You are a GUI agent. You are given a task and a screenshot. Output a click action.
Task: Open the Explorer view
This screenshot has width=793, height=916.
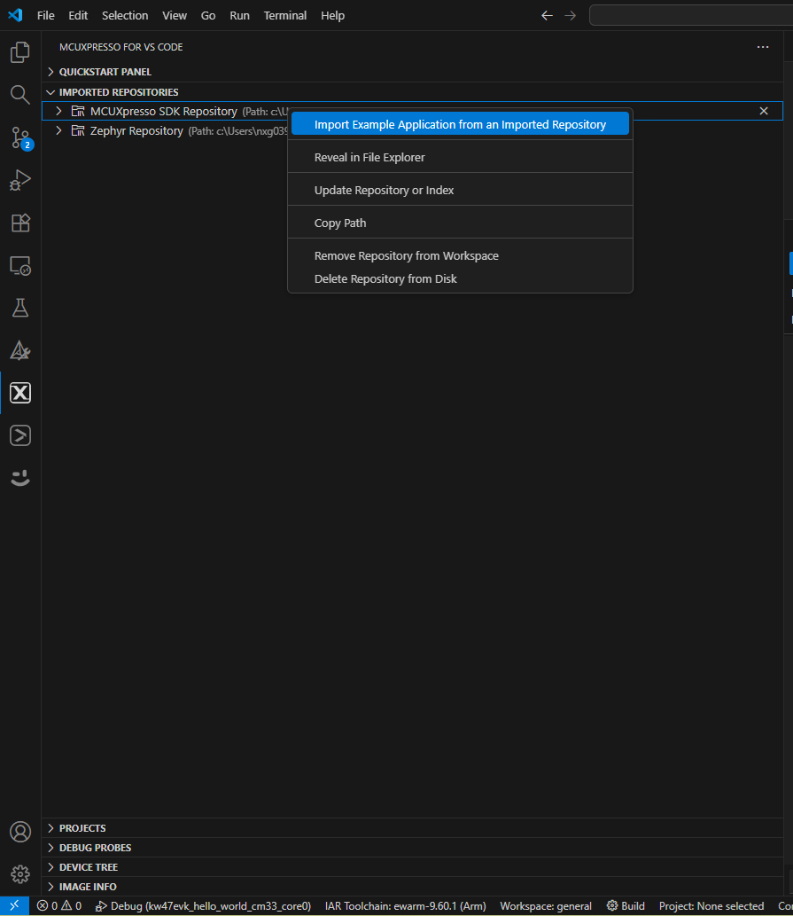pos(19,51)
